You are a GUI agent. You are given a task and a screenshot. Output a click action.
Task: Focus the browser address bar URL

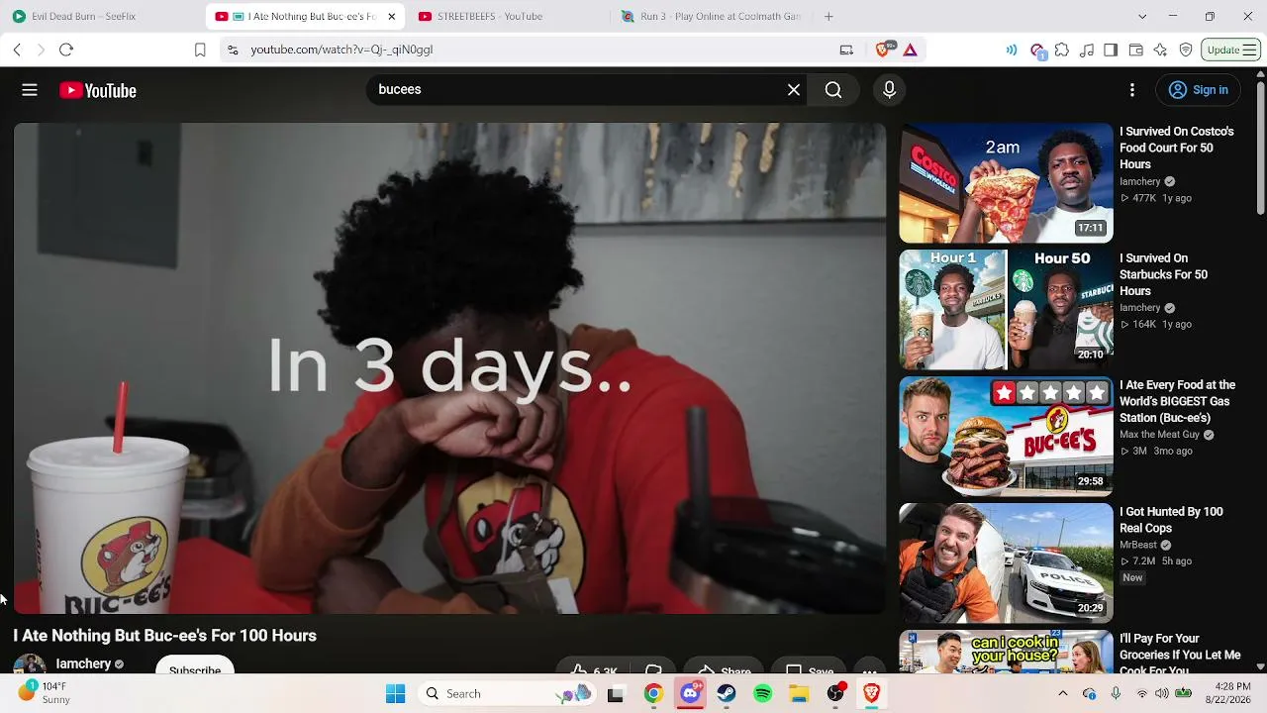(341, 50)
